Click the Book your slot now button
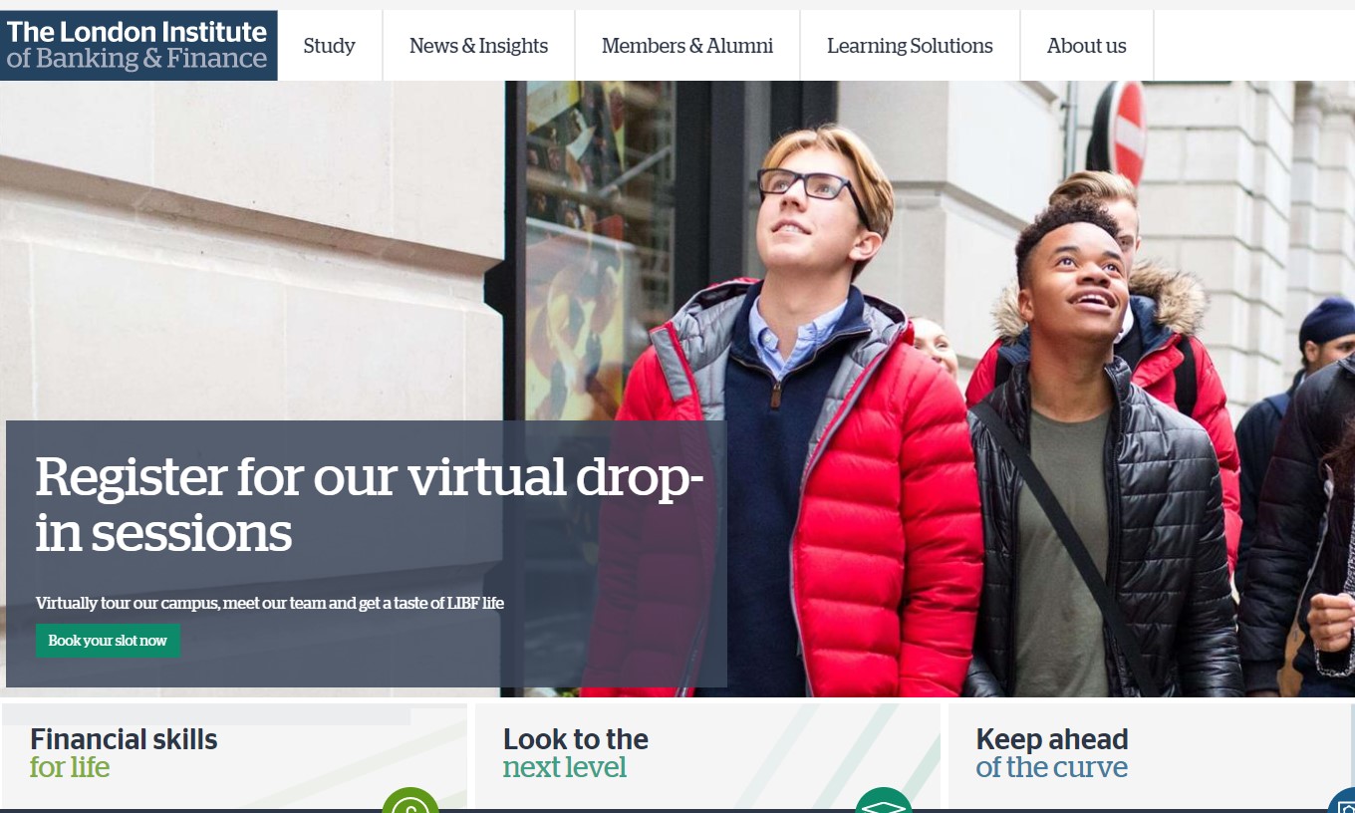Image resolution: width=1355 pixels, height=813 pixels. [x=108, y=641]
